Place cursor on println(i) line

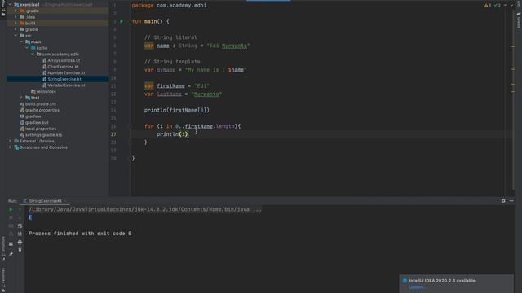pos(173,134)
